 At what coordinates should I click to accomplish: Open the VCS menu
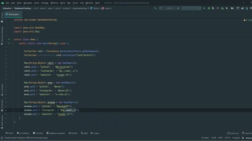[x=82, y=3]
